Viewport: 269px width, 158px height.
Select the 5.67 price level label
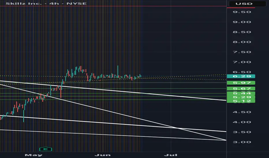pyautogui.click(x=241, y=88)
